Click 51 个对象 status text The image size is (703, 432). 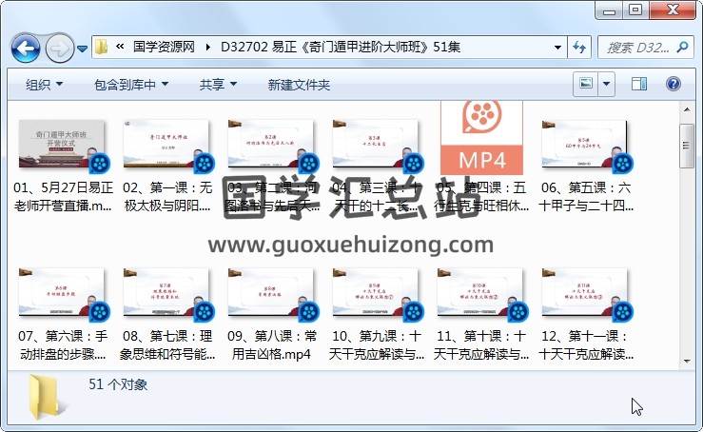pos(118,384)
